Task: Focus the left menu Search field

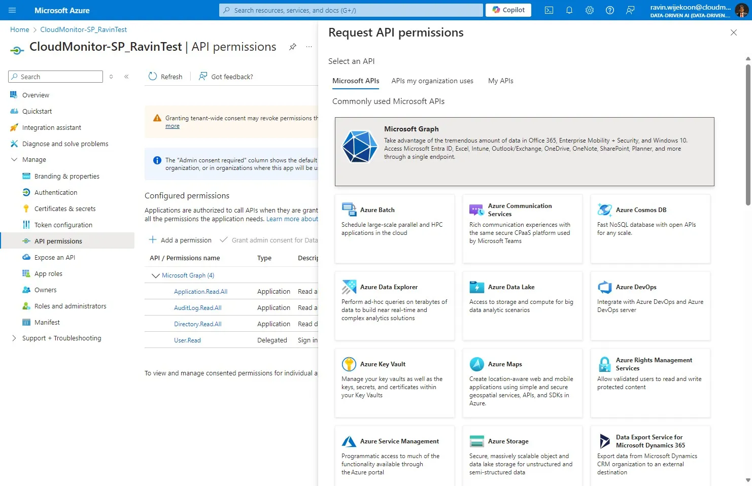Action: tap(56, 77)
